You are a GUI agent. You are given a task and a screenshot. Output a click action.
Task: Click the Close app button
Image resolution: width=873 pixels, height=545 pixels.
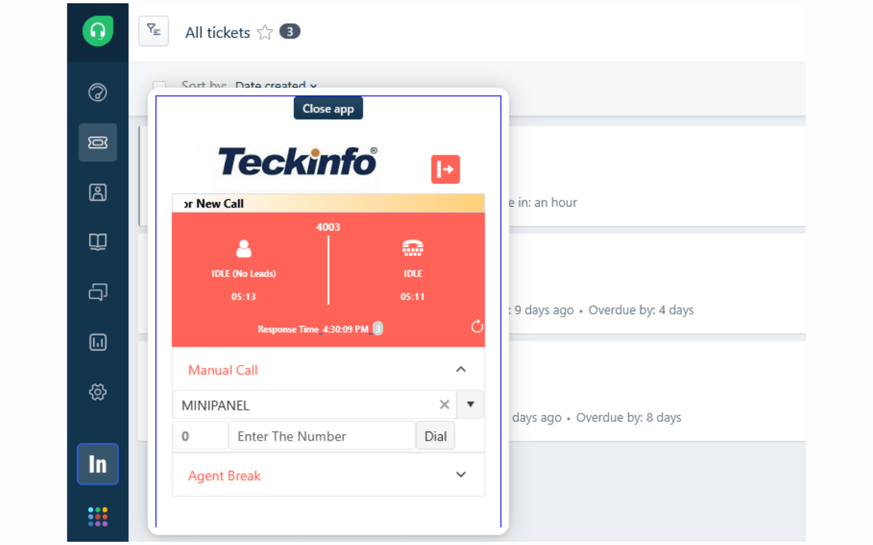click(x=328, y=108)
